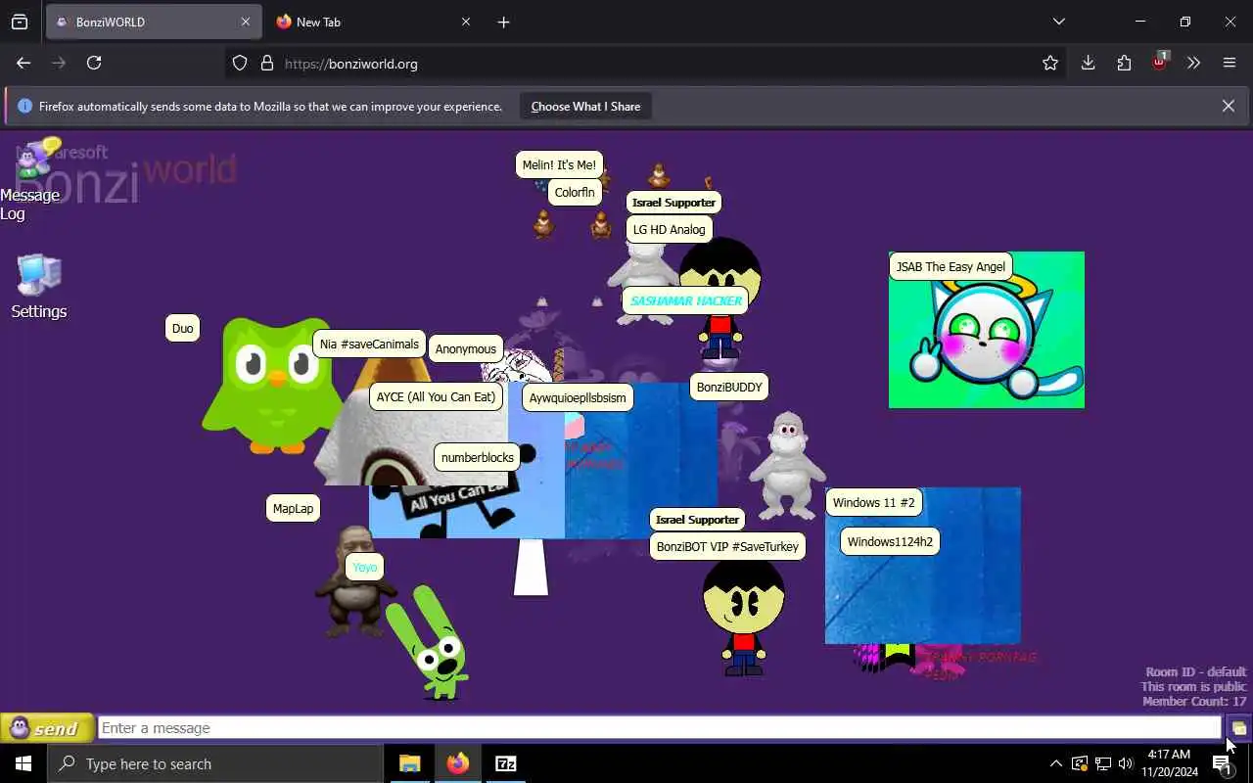Viewport: 1253px width, 783px height.
Task: Open the Windows Start menu
Action: coord(23,763)
